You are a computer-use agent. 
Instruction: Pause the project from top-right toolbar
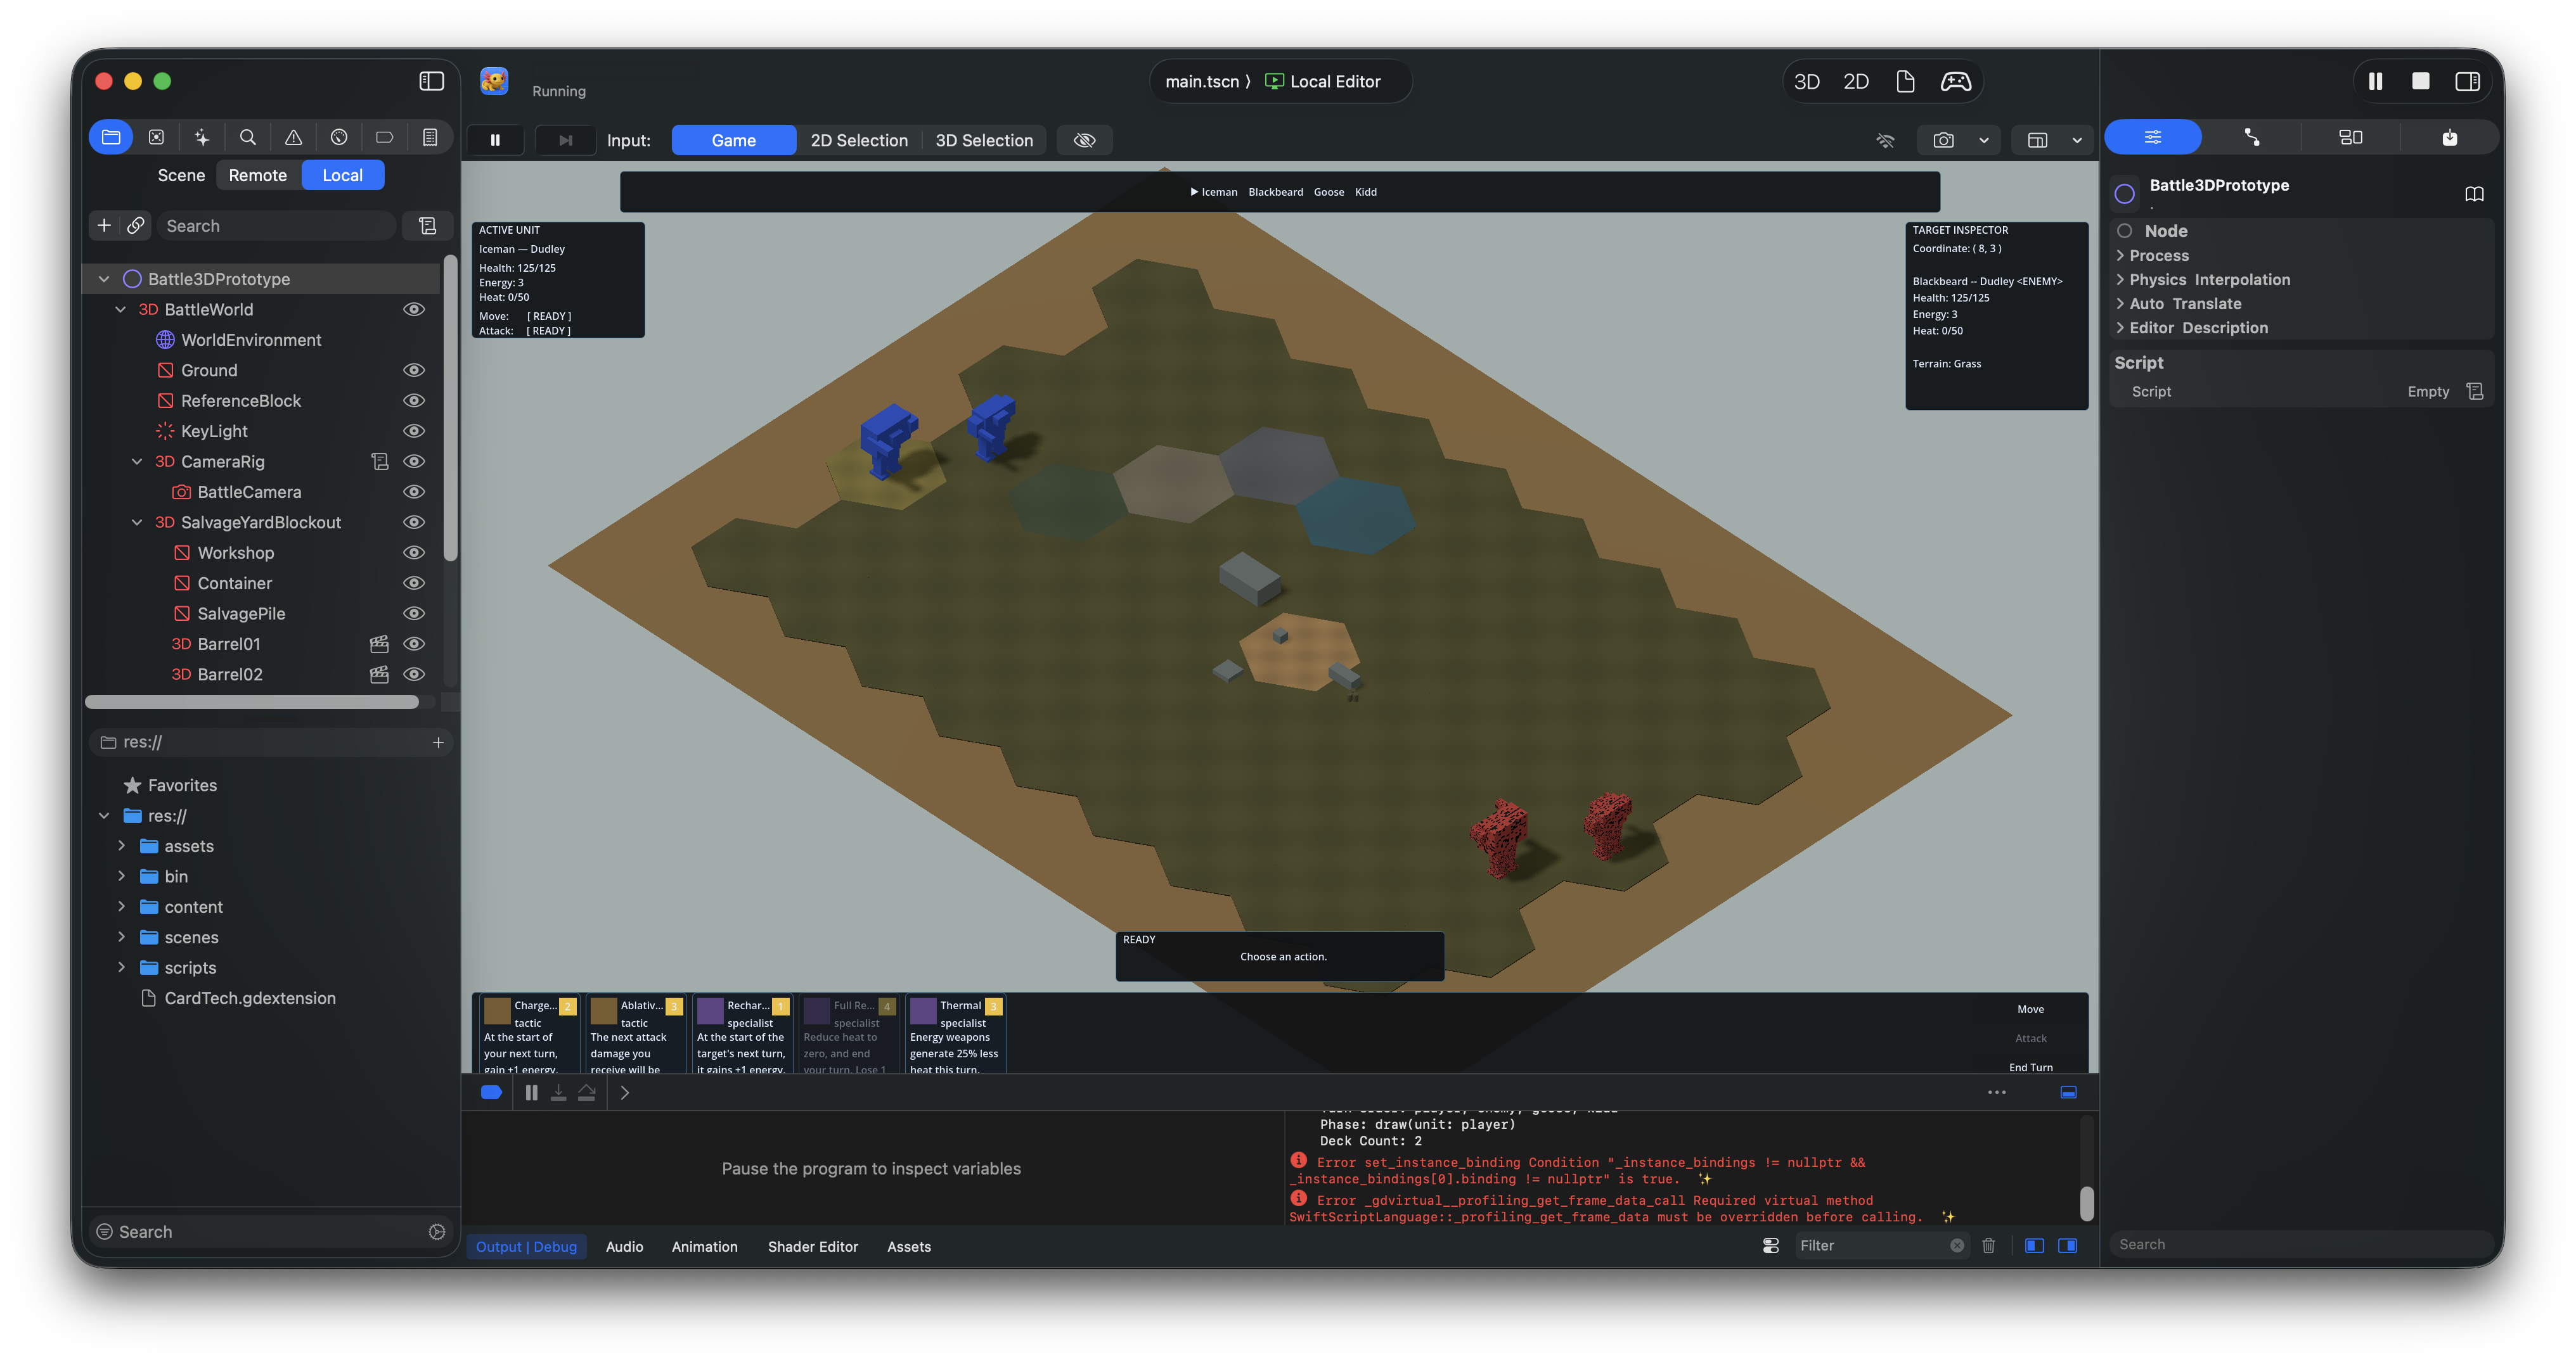coord(2375,81)
